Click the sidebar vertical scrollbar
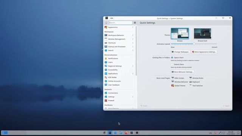 [x=136, y=51]
